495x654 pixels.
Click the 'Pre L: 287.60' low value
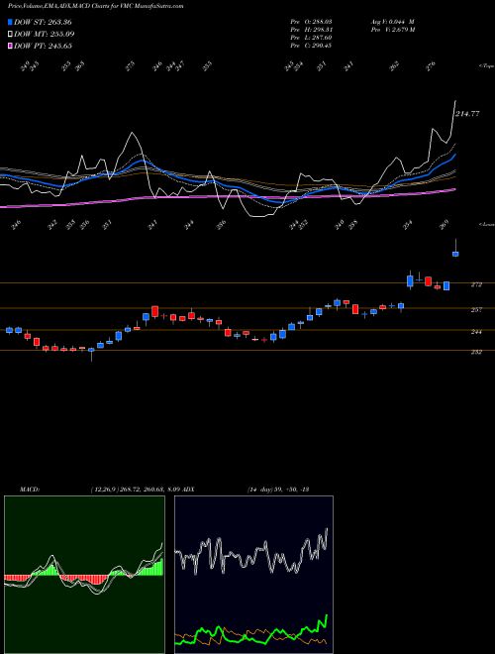coord(311,38)
